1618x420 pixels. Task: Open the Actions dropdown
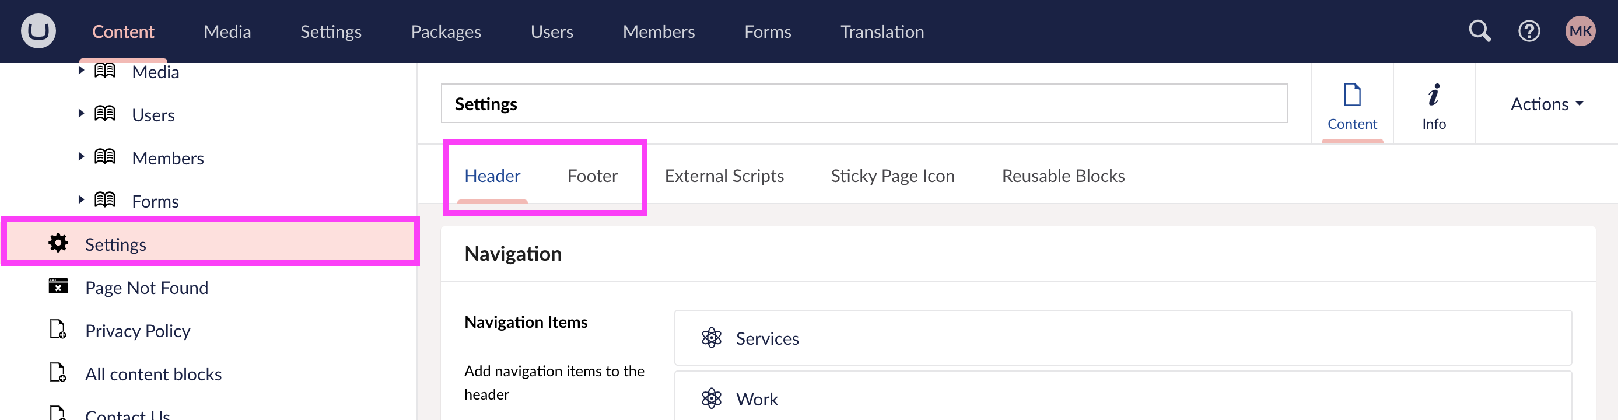(1547, 104)
